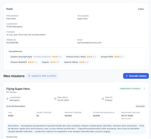The width and height of the screenshot is (151, 139).
Task: Select the Apache HBase skill chip
Action: coord(76,62)
